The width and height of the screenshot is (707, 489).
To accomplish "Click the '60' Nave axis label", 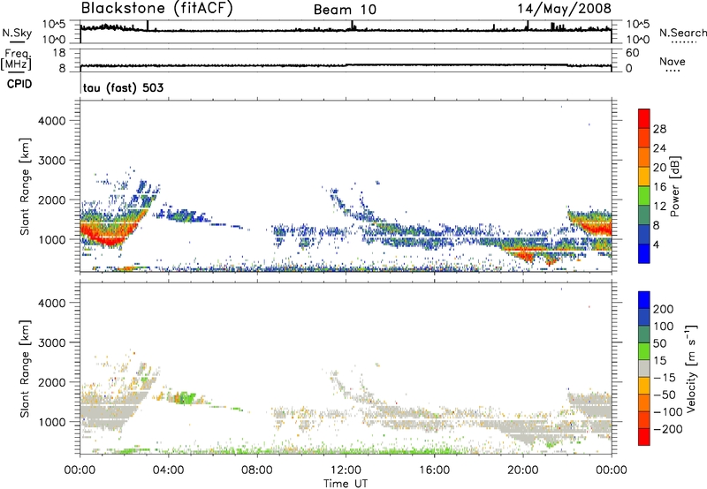I will pyautogui.click(x=632, y=53).
